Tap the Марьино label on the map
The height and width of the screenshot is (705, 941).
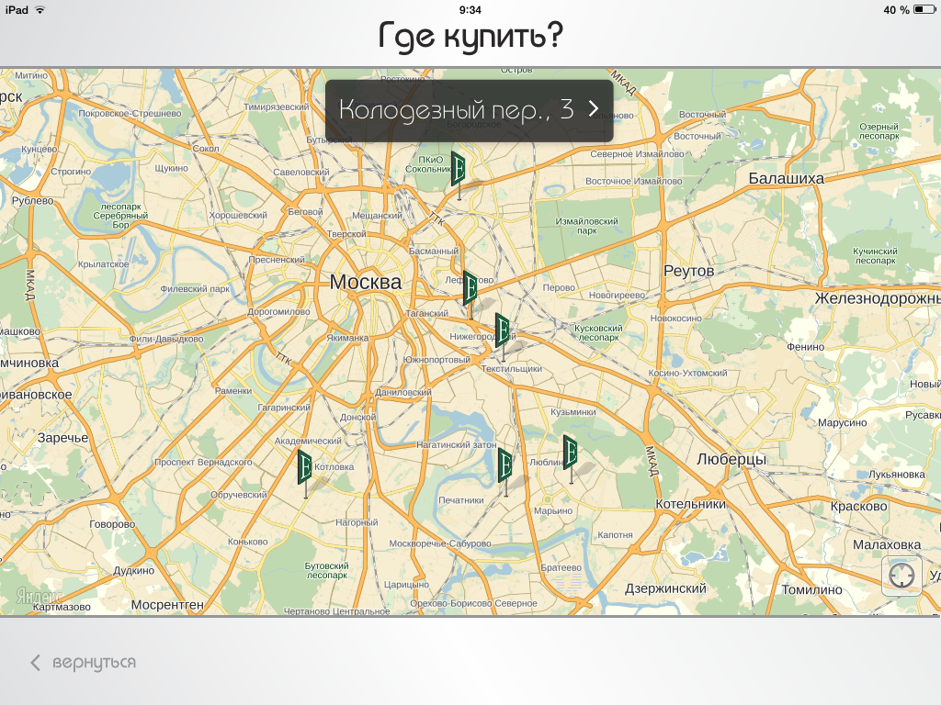click(x=553, y=510)
